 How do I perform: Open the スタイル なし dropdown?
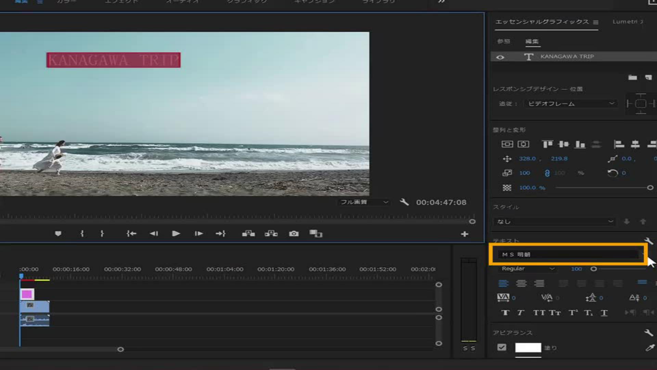pos(554,222)
